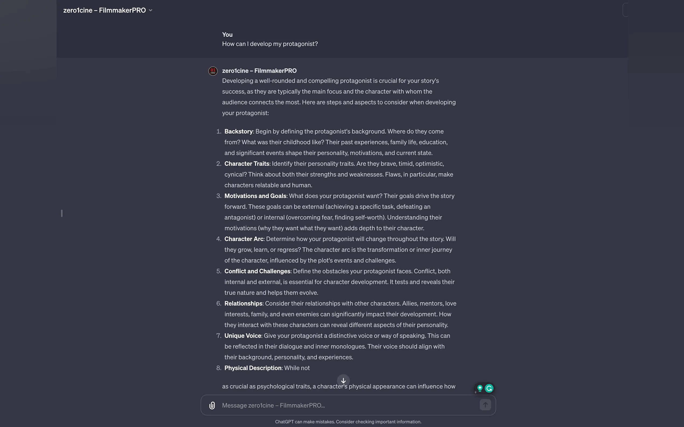Attach a file with the paperclip icon
The width and height of the screenshot is (684, 427).
pos(212,405)
